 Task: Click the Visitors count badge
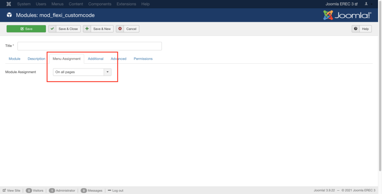coord(29,191)
